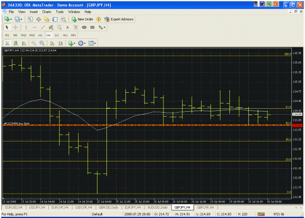The height and width of the screenshot is (218, 305).
Task: Switch to the USDJPY,H4 chart tab
Action: [x=37, y=207]
